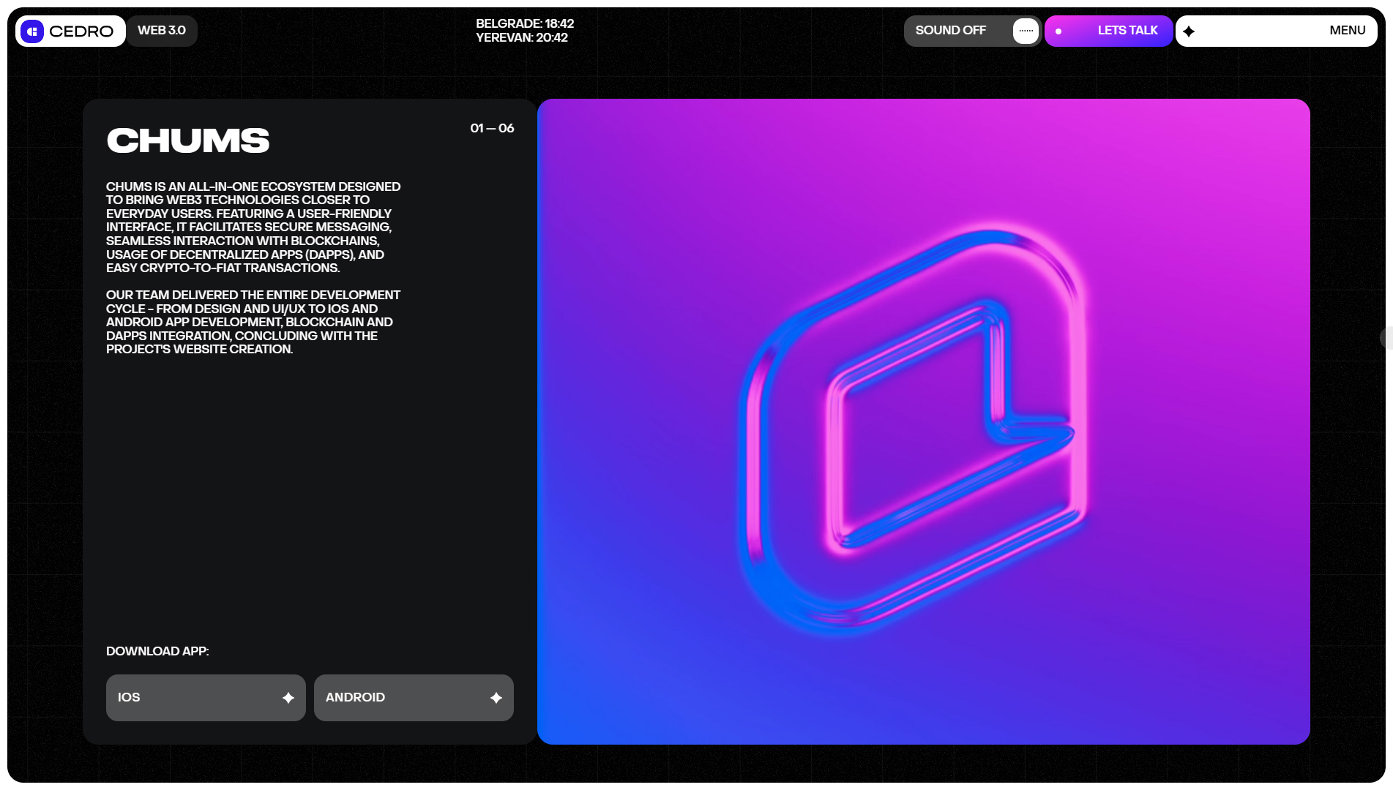Image resolution: width=1393 pixels, height=790 pixels.
Task: Download the Android app
Action: (x=414, y=698)
